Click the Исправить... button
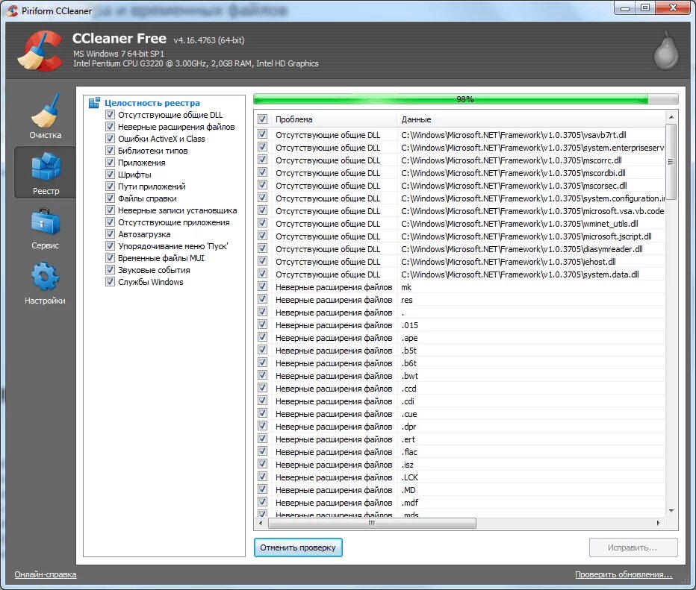696x590 pixels. (x=633, y=547)
